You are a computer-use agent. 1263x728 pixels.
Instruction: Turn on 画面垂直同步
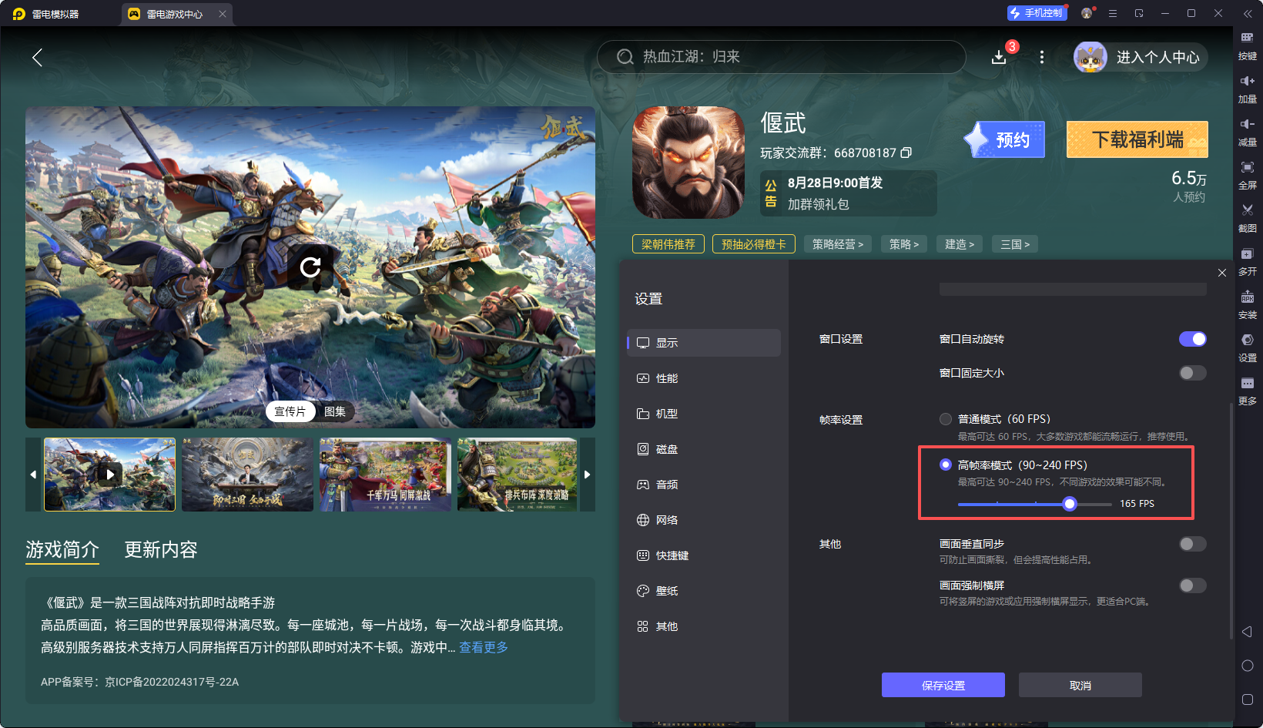1191,544
